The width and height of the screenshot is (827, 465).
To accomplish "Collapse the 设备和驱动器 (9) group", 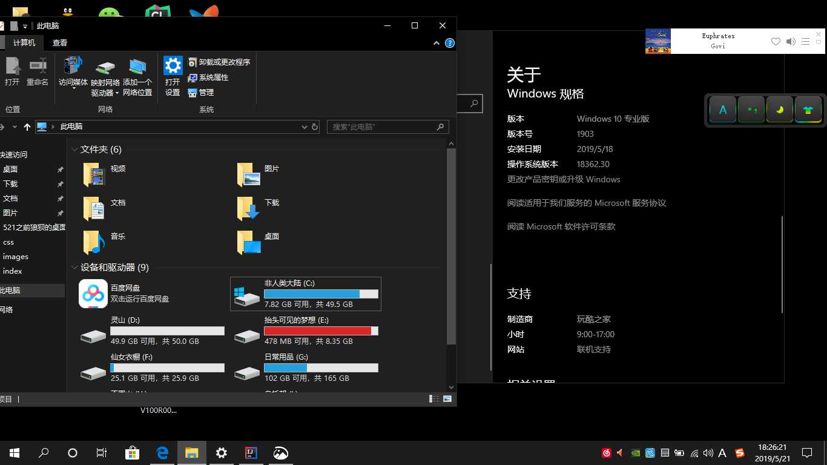I will pos(75,268).
